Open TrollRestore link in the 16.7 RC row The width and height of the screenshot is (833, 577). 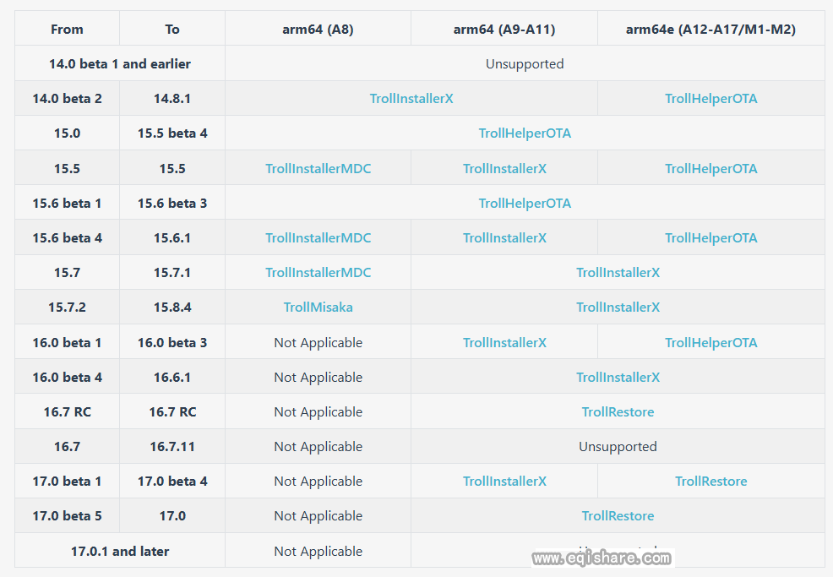click(618, 412)
